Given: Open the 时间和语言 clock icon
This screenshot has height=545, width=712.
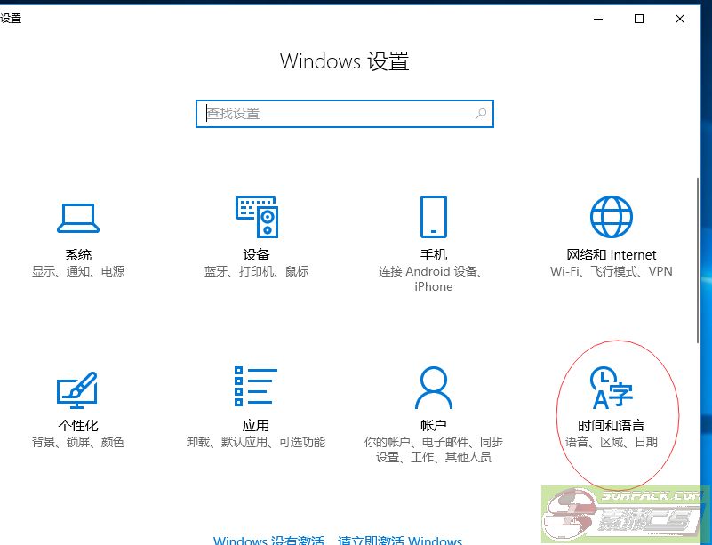Looking at the screenshot, I should [x=611, y=388].
